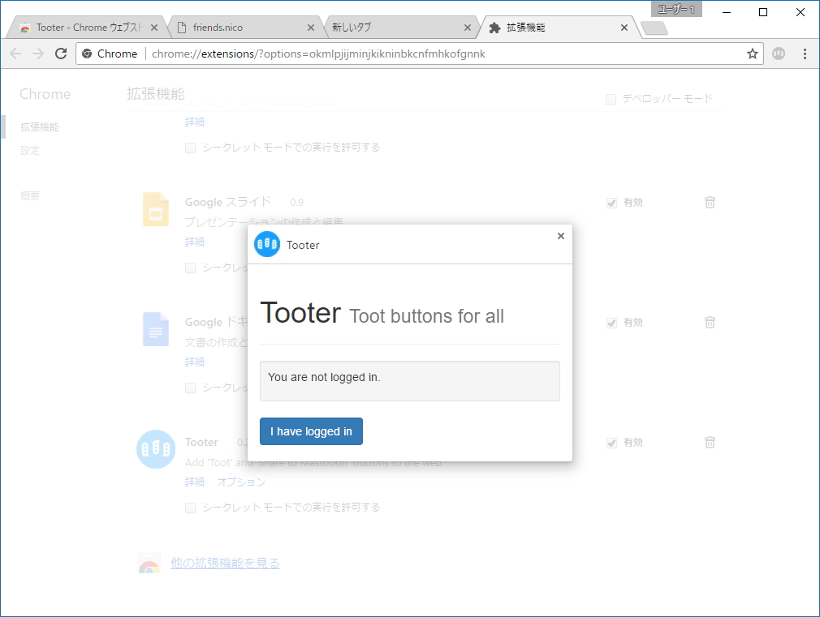The width and height of the screenshot is (820, 617).
Task: Bookmark this page via the star icon
Action: [753, 54]
